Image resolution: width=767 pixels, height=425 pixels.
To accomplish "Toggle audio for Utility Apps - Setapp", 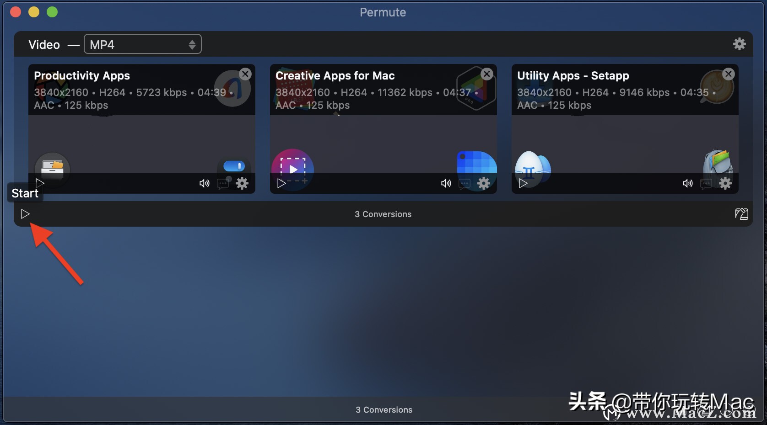I will coord(687,183).
